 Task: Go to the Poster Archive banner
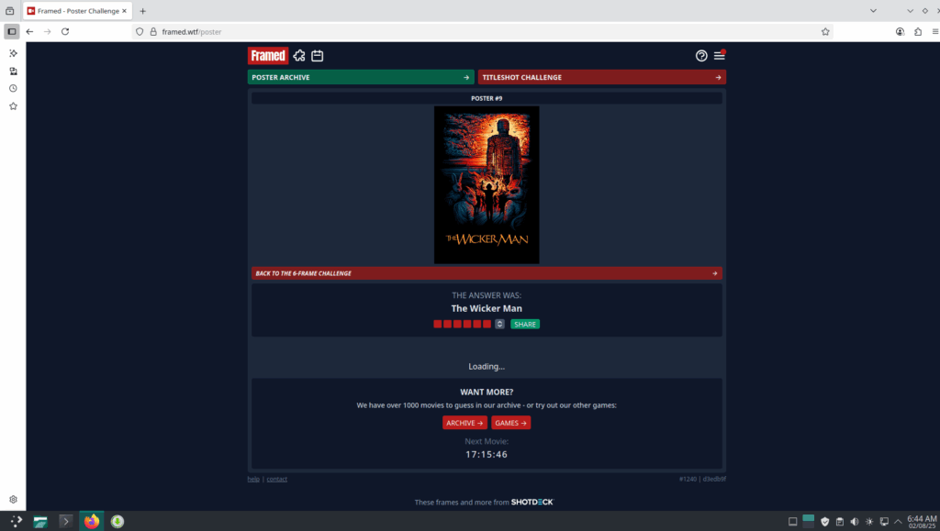pos(360,77)
